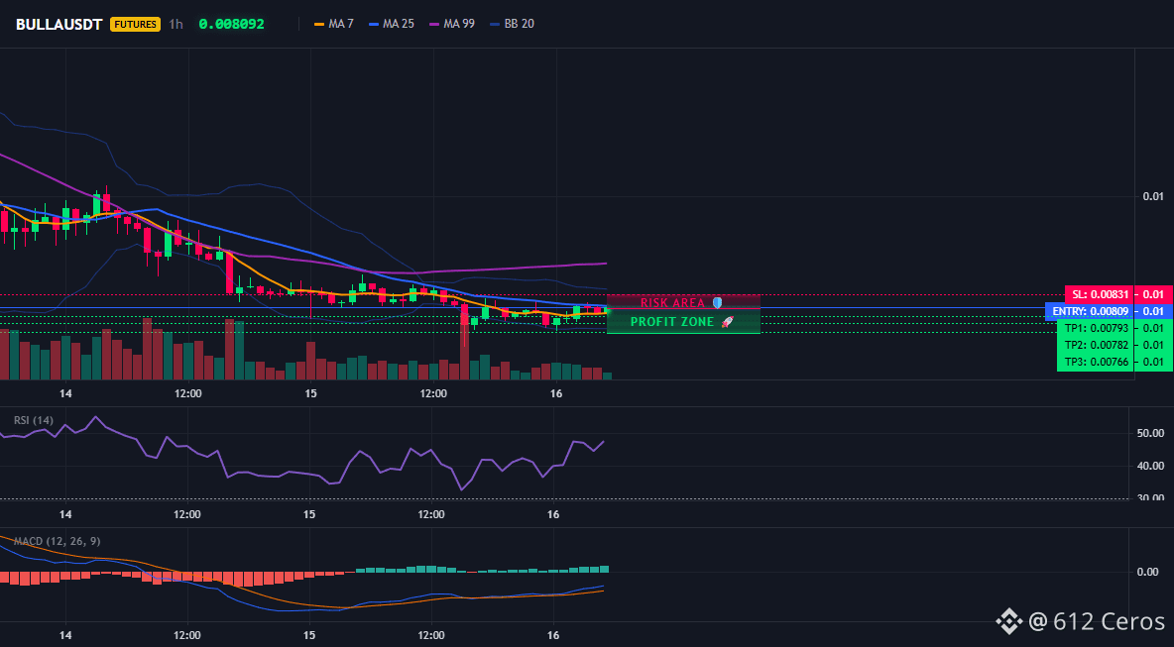Click the 15 date marker on main chart axis
The height and width of the screenshot is (647, 1174).
(310, 393)
